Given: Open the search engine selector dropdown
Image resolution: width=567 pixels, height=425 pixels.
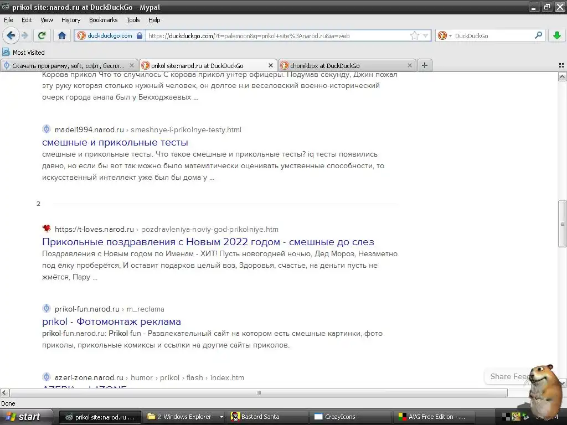Looking at the screenshot, I should click(445, 35).
